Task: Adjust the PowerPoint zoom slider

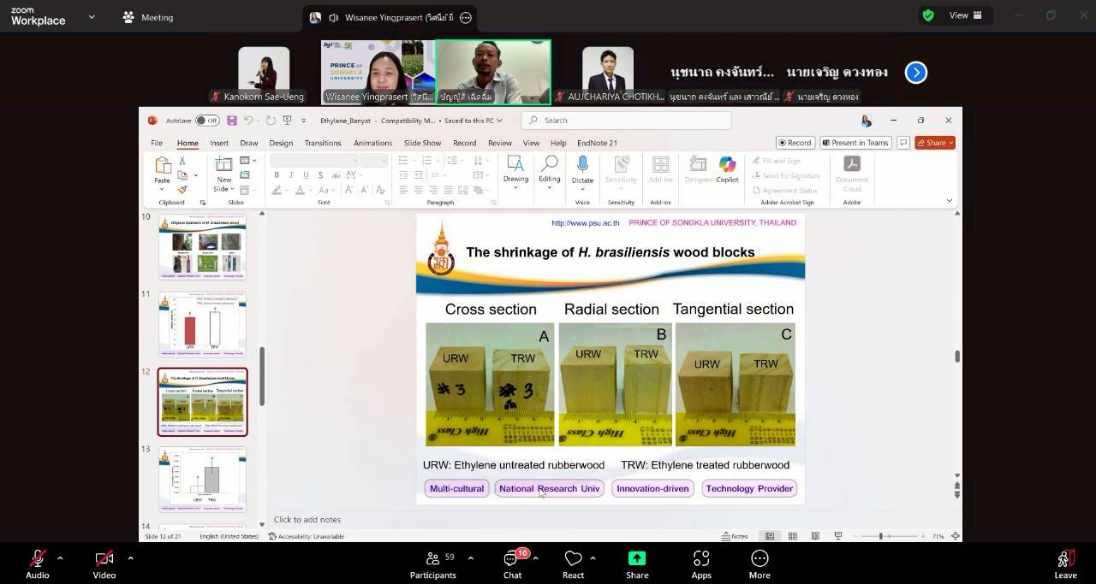Action: pos(880,536)
